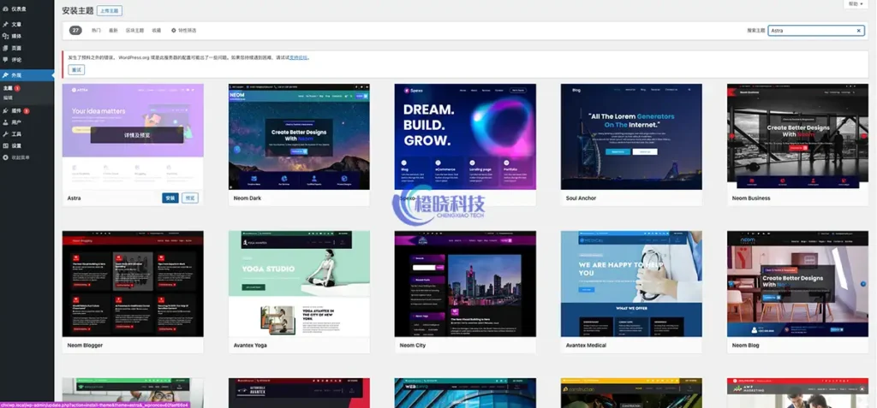Click the 重试 retry button in error notice

pyautogui.click(x=76, y=69)
